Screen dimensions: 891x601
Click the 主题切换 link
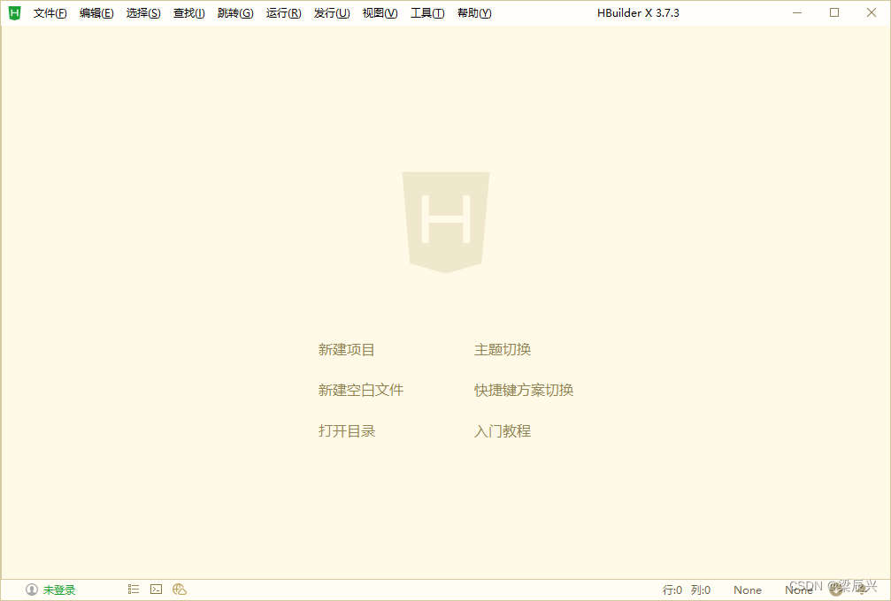point(503,350)
